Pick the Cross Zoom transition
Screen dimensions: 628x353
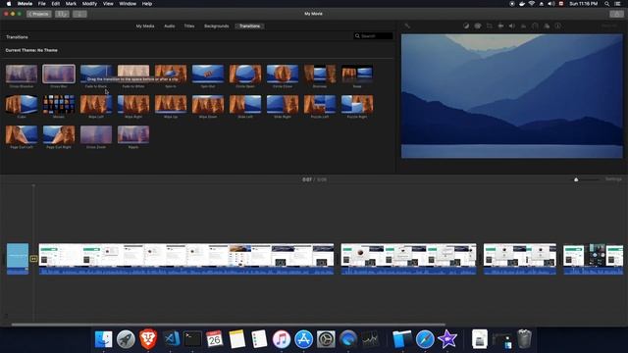click(96, 135)
